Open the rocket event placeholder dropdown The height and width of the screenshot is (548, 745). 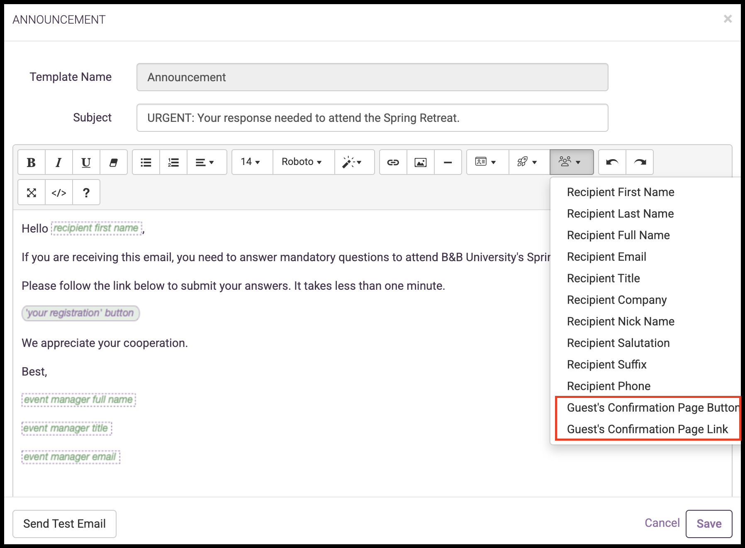[529, 162]
